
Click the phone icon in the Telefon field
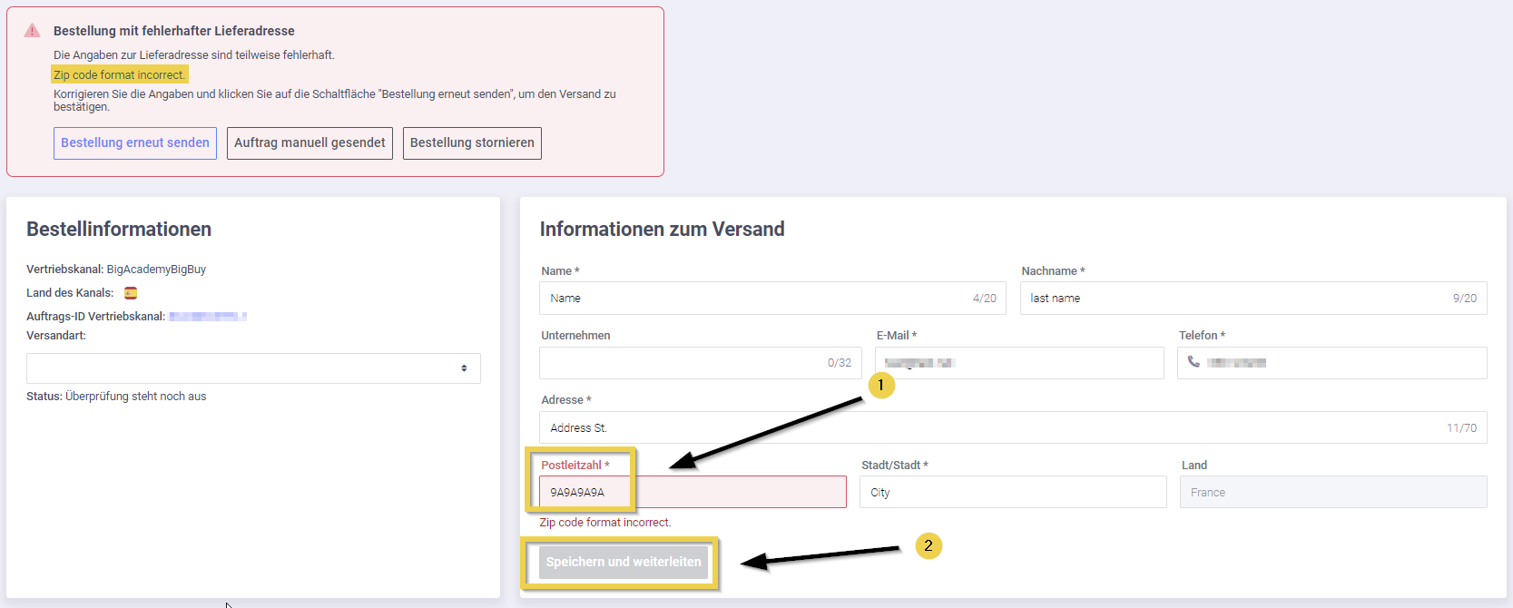coord(1194,362)
